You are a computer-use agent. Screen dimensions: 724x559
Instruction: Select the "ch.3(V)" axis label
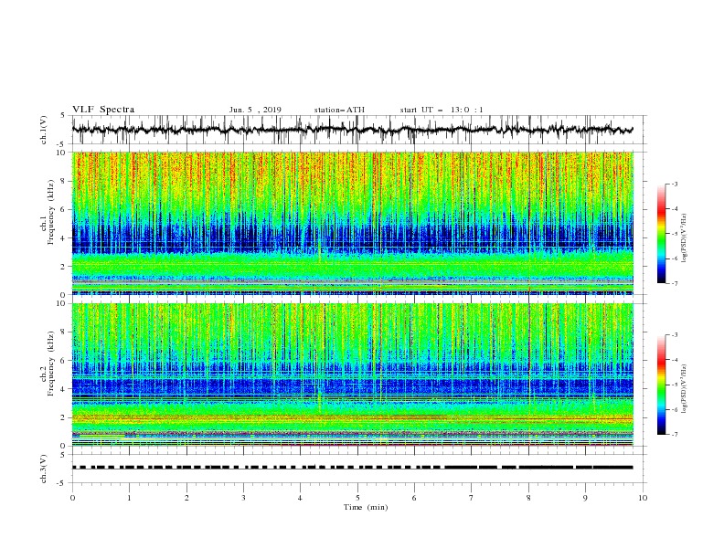pos(44,469)
